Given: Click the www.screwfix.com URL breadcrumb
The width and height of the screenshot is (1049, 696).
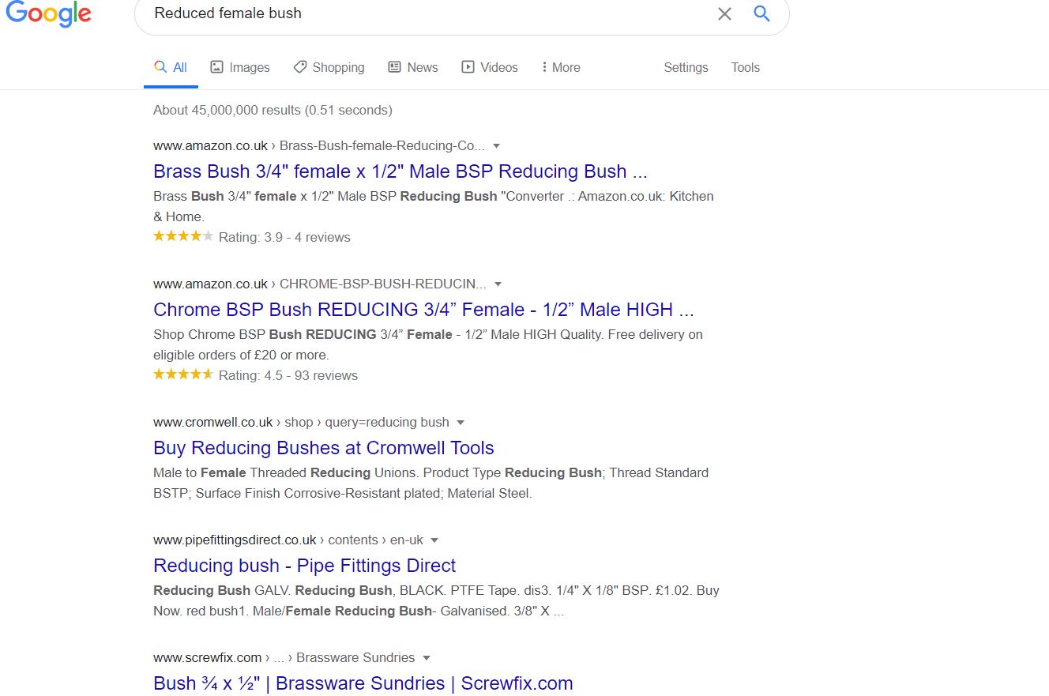Looking at the screenshot, I should pos(284,658).
